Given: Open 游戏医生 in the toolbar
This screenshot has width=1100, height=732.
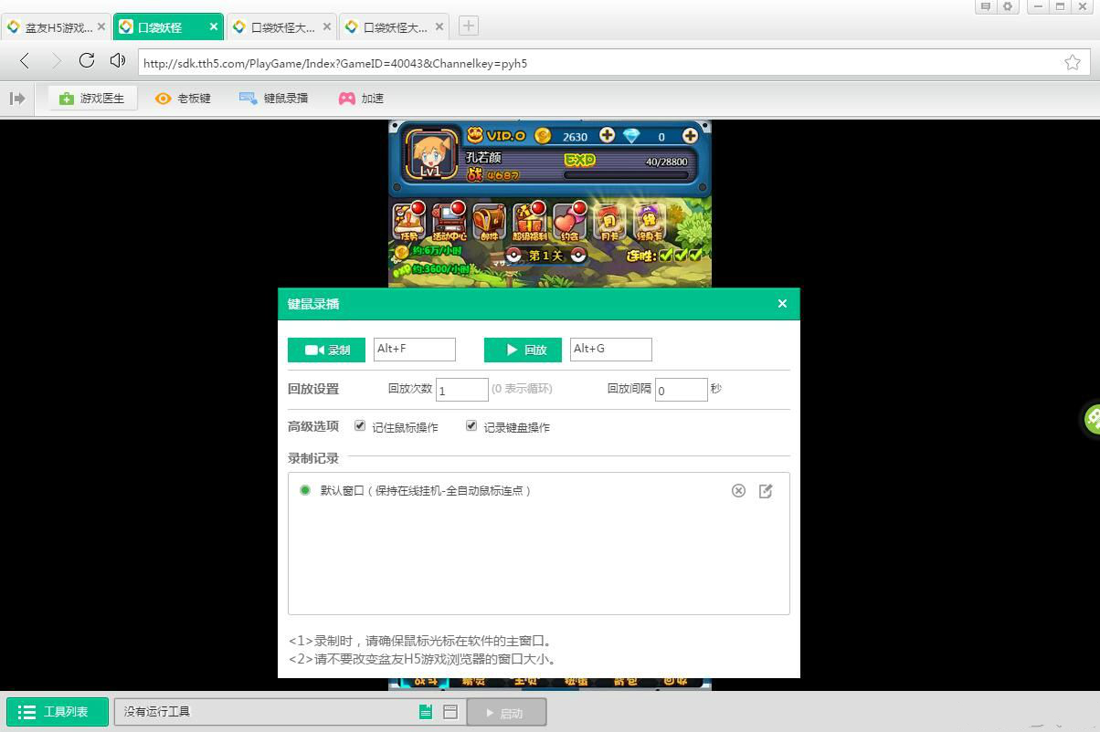Looking at the screenshot, I should 92,98.
